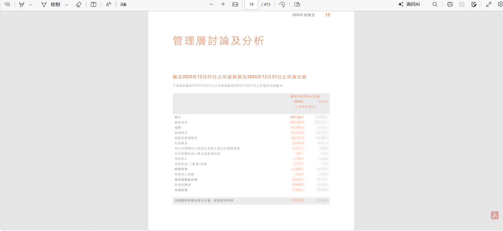Screen dimensions: 503x231
Task: Select the 所得稅費用 row label
Action: click(182, 185)
